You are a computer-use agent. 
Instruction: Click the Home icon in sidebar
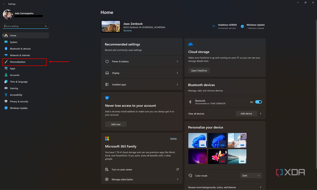click(x=6, y=36)
